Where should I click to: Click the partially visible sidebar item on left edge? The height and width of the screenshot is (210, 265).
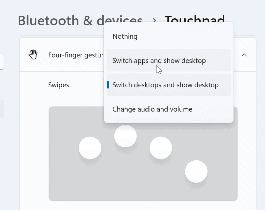(x=2, y=61)
